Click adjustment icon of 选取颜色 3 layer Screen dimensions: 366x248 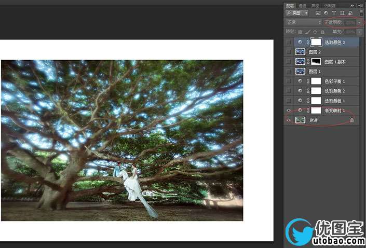point(300,42)
